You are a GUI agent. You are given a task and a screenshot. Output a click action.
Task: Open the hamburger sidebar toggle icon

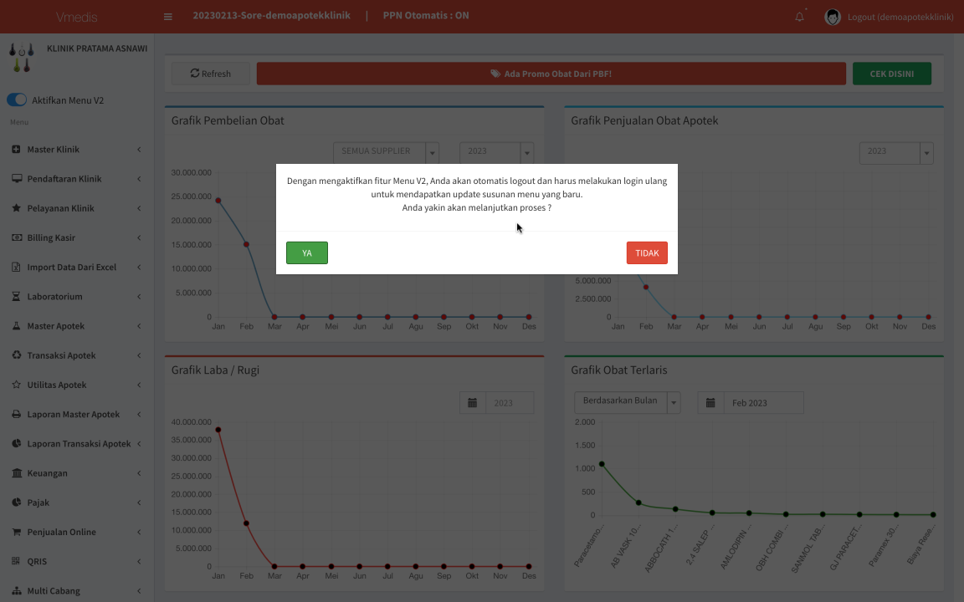[168, 17]
